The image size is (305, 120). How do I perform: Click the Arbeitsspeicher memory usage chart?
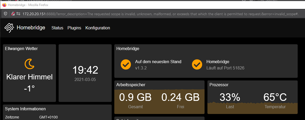(x=159, y=100)
